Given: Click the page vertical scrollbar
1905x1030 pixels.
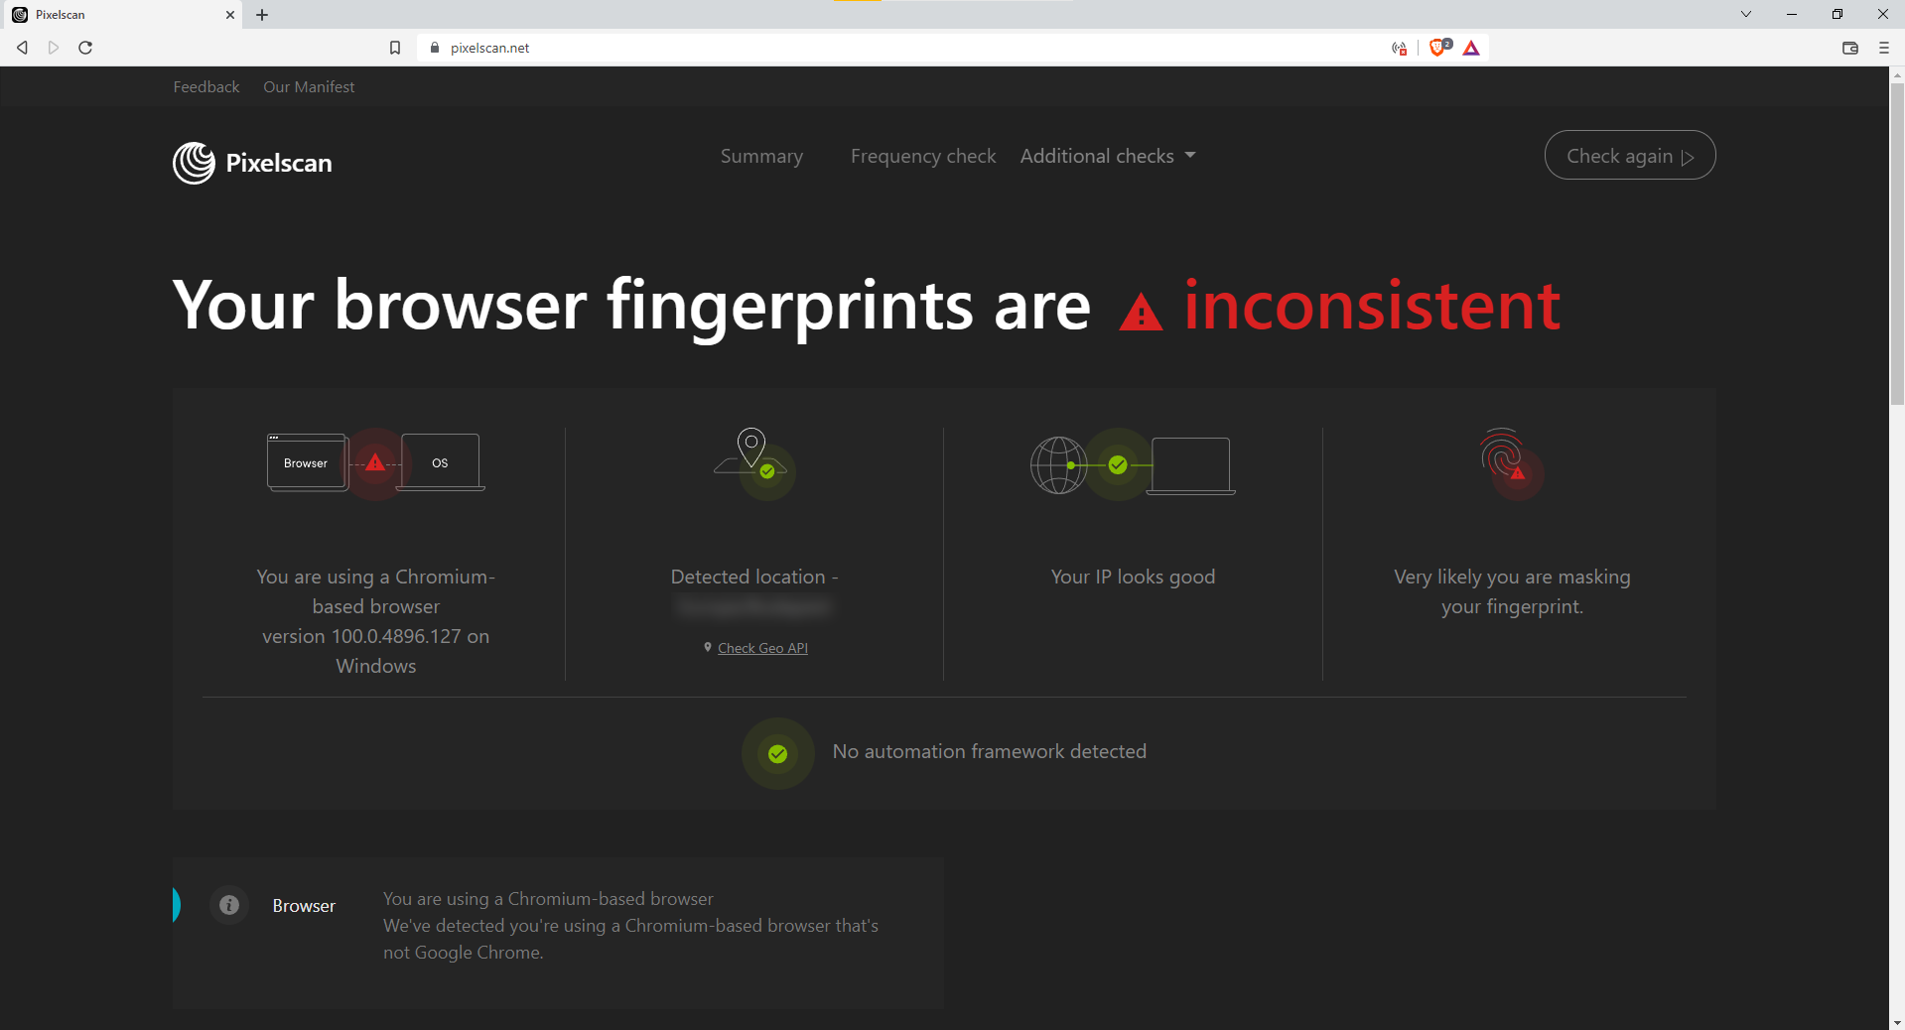Looking at the screenshot, I should click(x=1897, y=244).
